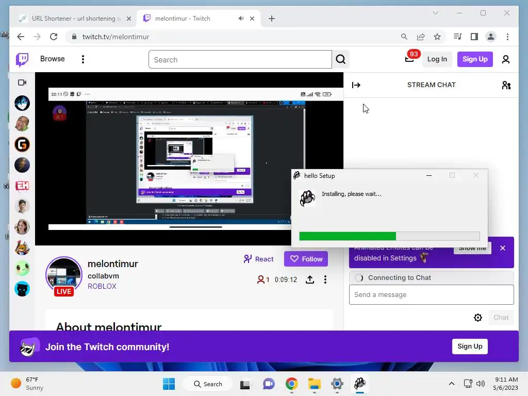Click the Twitch search magnifier button

coord(341,60)
